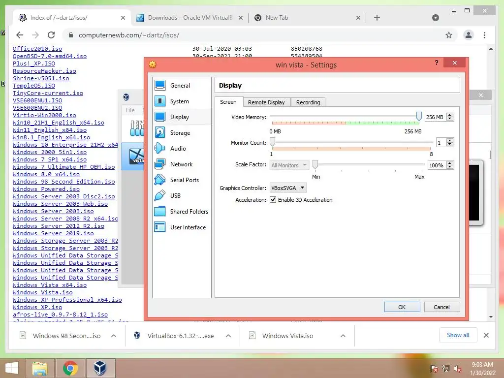Select the Display category icon
The height and width of the screenshot is (378, 504).
[x=160, y=117]
